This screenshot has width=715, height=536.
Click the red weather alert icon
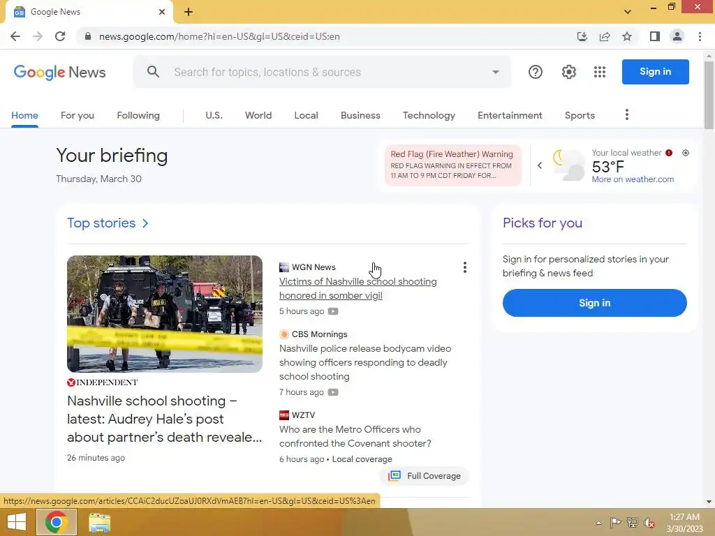click(668, 153)
